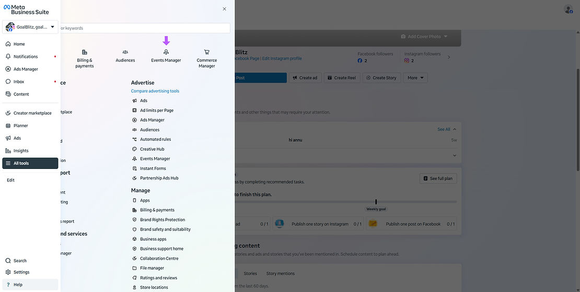Switch to Story mentions tab
Image resolution: width=580 pixels, height=292 pixels.
281,274
